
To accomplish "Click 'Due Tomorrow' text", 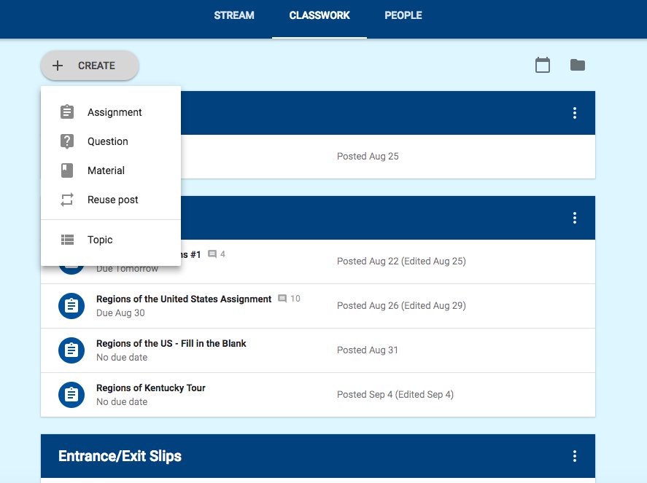I will pos(127,269).
